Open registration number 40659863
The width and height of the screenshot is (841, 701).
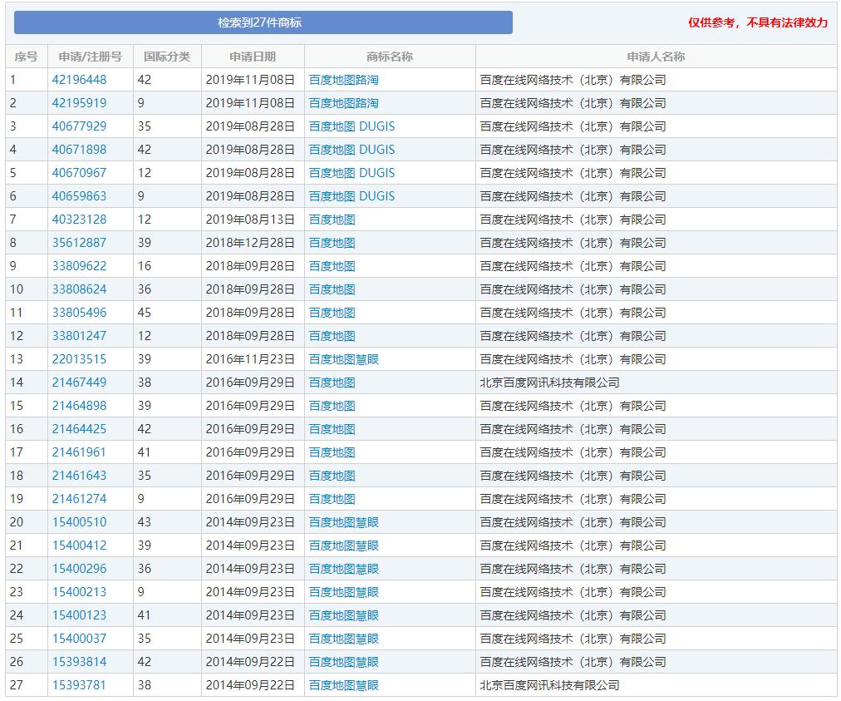point(79,196)
